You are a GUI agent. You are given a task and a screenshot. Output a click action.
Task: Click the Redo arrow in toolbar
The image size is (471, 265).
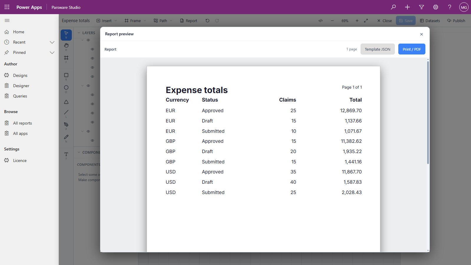pyautogui.click(x=217, y=21)
